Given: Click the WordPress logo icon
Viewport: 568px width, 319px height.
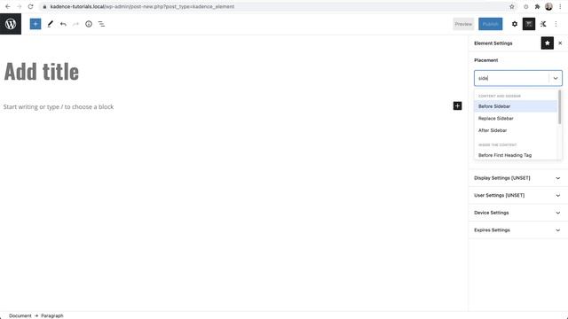Looking at the screenshot, I should pos(11,24).
